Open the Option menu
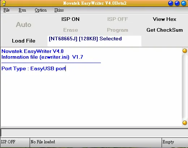The image size is (188, 148). point(41,10)
